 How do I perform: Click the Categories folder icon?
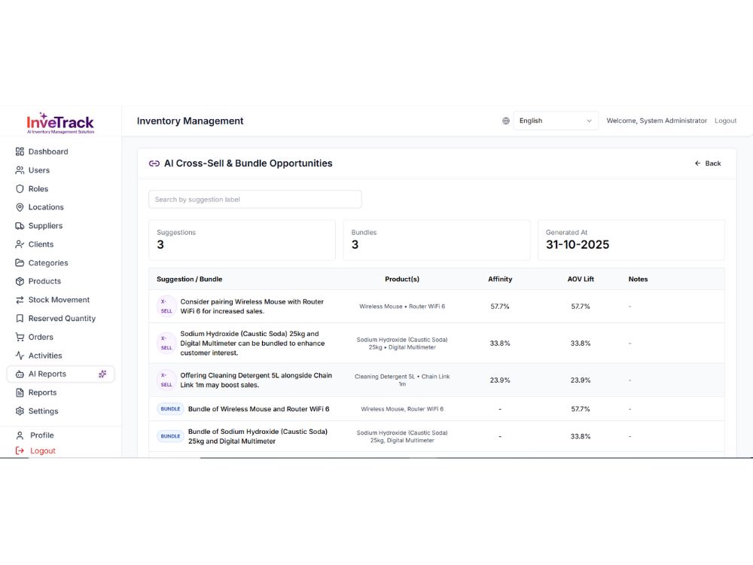(x=20, y=263)
